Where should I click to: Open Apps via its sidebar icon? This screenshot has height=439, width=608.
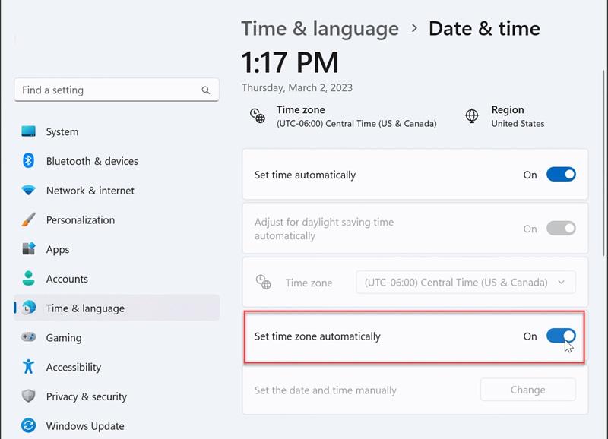[29, 249]
